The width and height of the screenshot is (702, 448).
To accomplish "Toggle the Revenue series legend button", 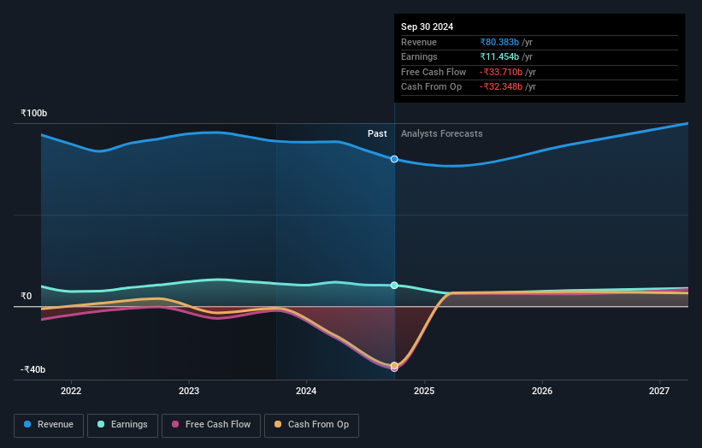I will pyautogui.click(x=49, y=425).
